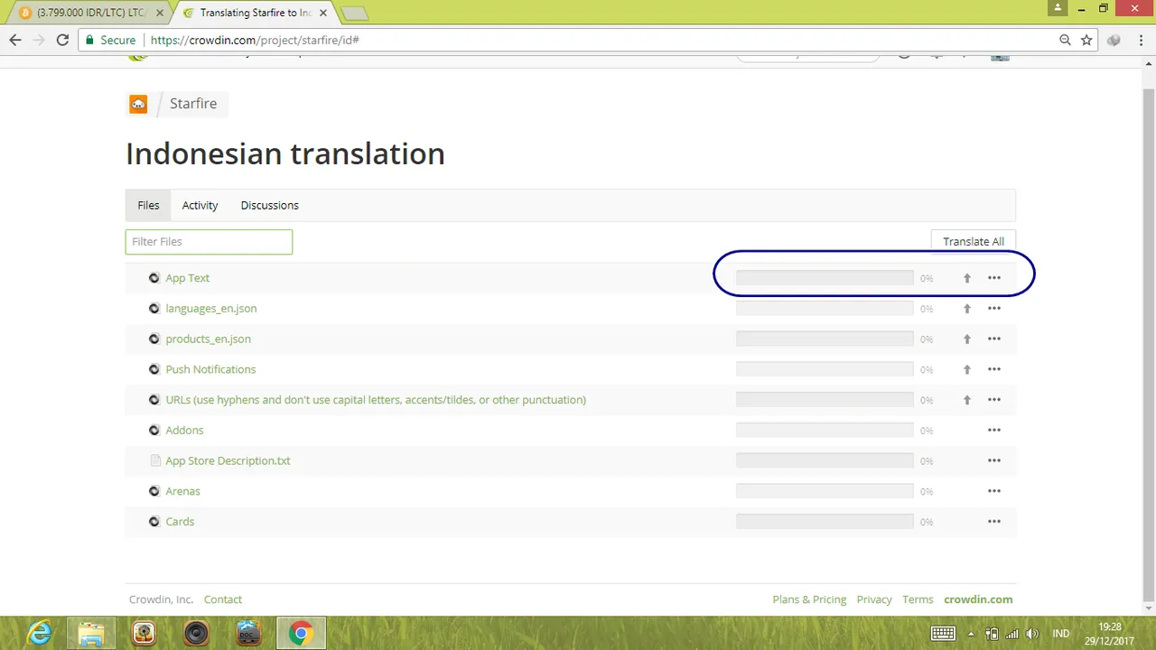Switch to the Files tab

pos(148,205)
